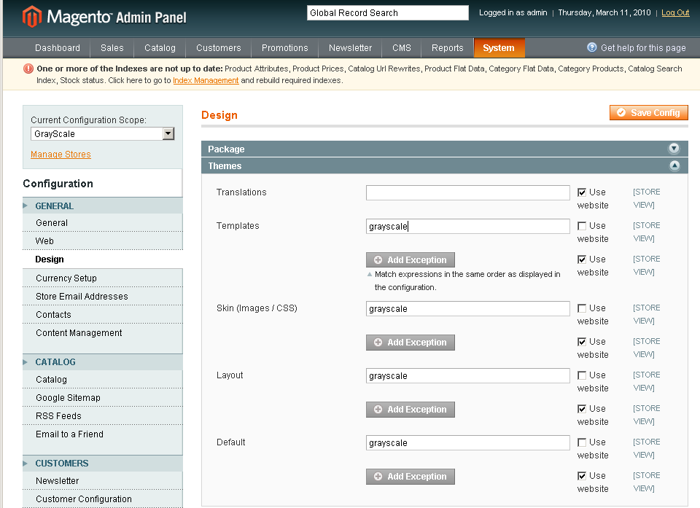
Task: Open Catalog under CATALOG in the sidebar
Action: [x=103, y=380]
